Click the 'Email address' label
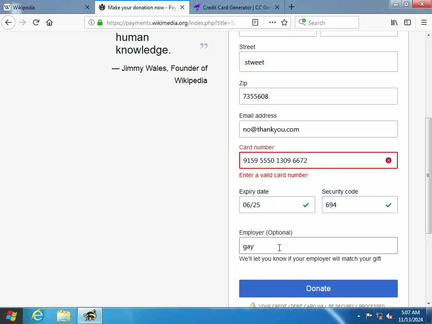This screenshot has width=432, height=324. click(x=258, y=116)
